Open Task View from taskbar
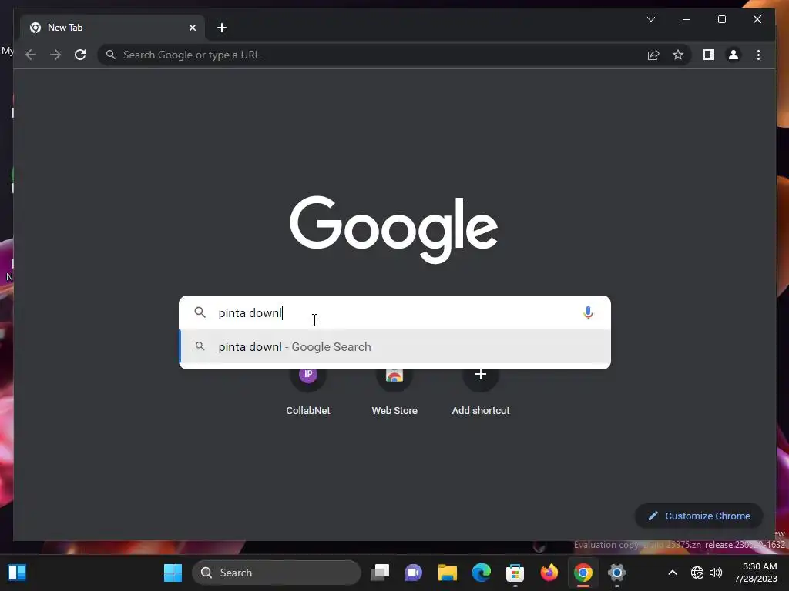The height and width of the screenshot is (591, 789). click(x=380, y=573)
